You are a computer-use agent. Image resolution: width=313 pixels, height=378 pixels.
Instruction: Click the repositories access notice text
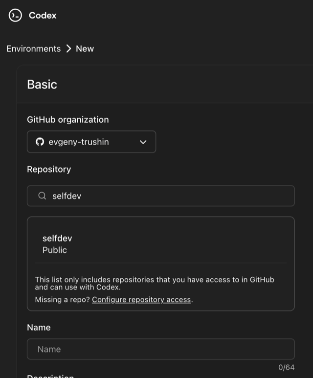click(x=155, y=283)
